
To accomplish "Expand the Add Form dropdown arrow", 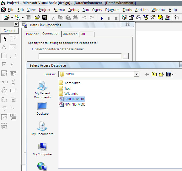I will point(23,18).
